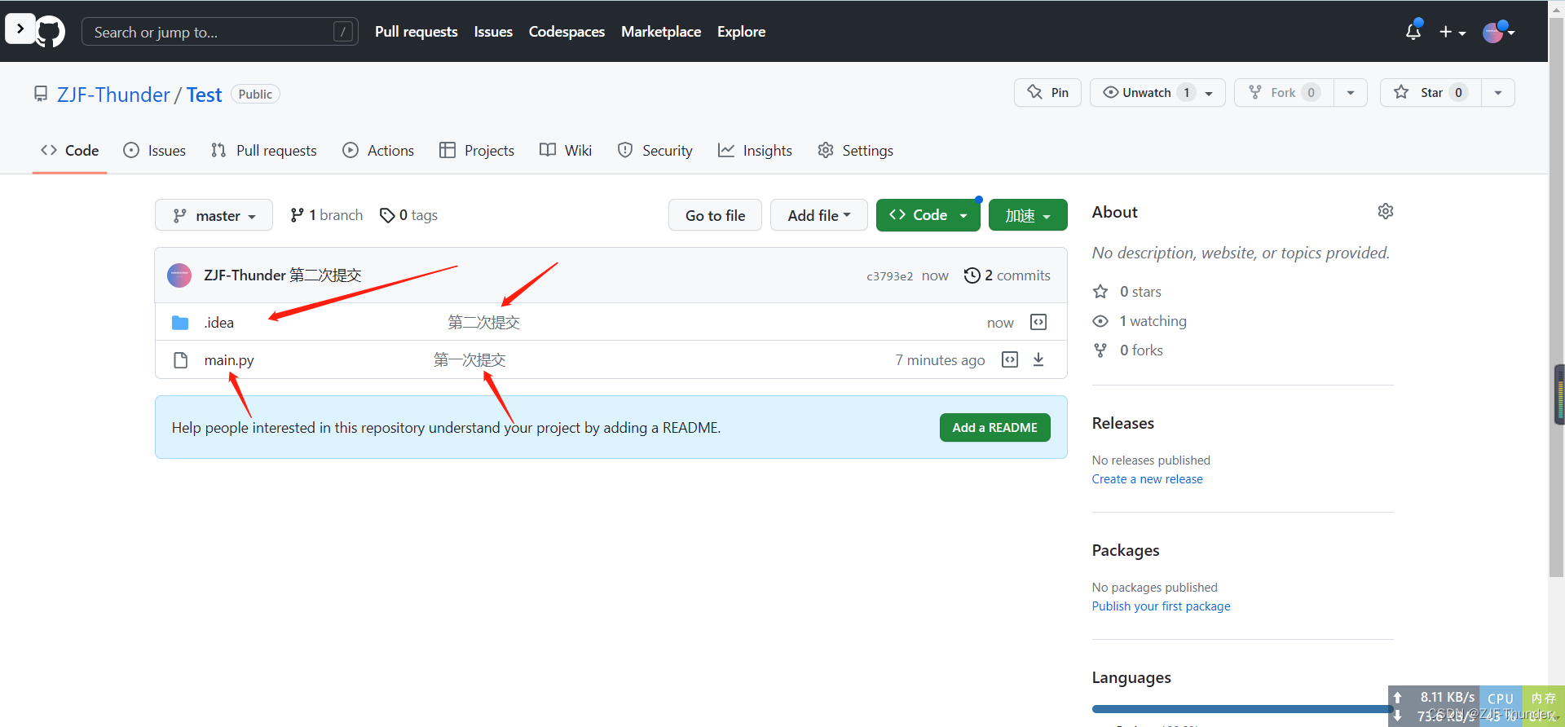Screen dimensions: 1565x727
Task: Switch to the repository Issues tab
Action: click(155, 150)
